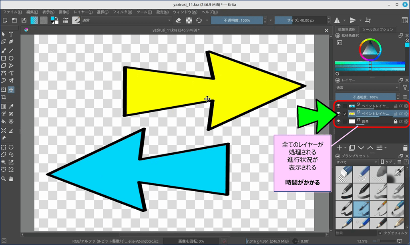Select the Crop tool
Viewport: 410px width, 245px height.
pos(4,97)
